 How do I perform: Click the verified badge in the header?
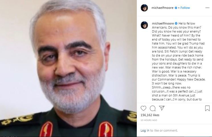tap(176, 8)
